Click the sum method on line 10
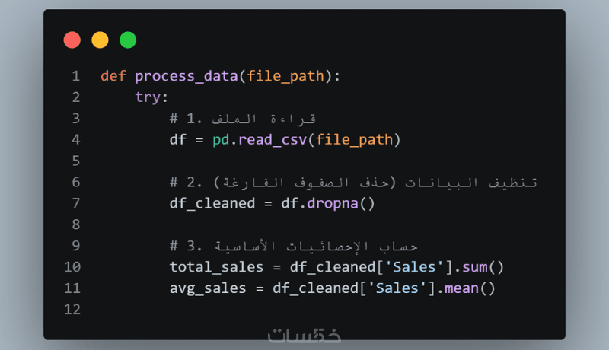Viewport: 609px width, 350px height. [x=474, y=267]
